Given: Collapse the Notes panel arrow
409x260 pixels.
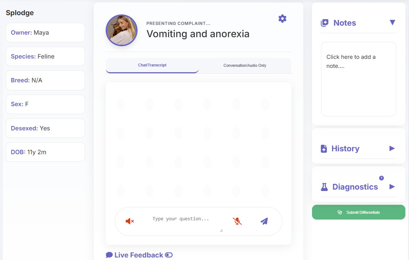Looking at the screenshot, I should (392, 23).
